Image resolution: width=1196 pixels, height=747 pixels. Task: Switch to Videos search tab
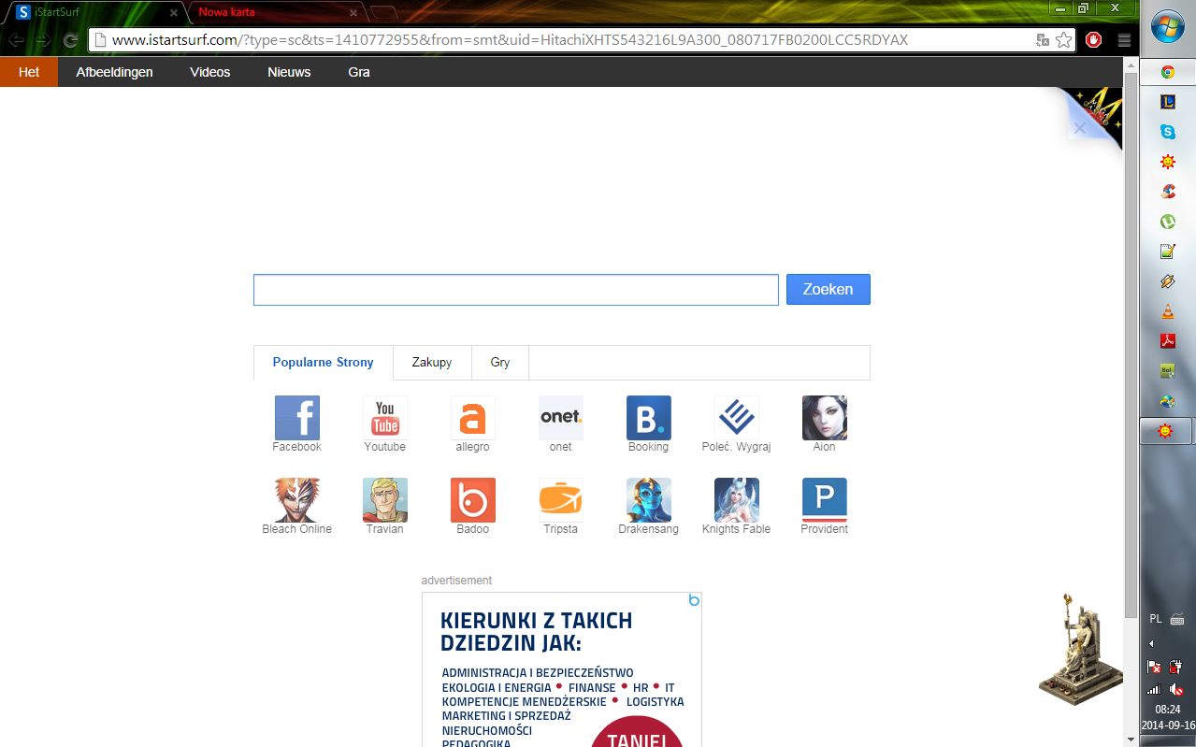(209, 72)
